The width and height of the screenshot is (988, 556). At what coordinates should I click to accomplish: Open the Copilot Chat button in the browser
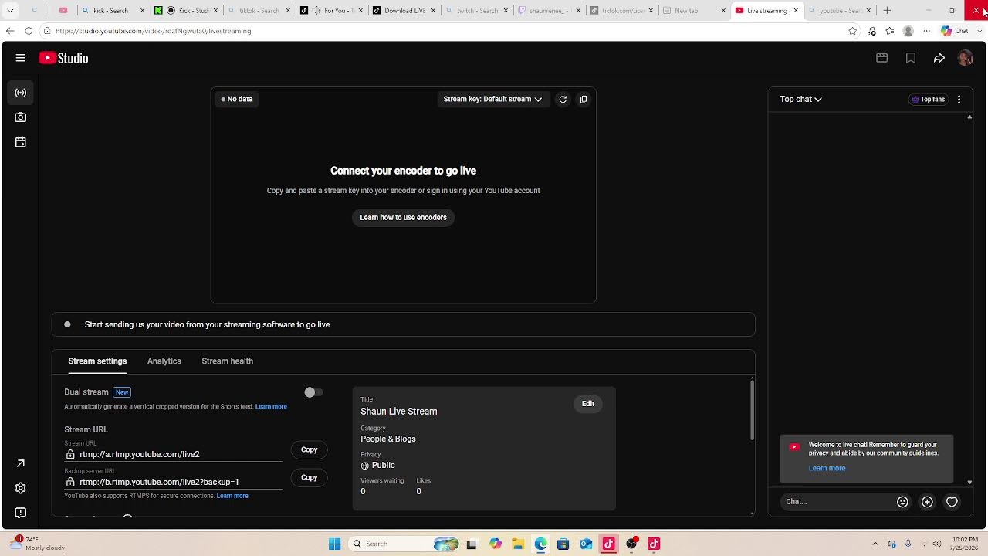(x=955, y=31)
